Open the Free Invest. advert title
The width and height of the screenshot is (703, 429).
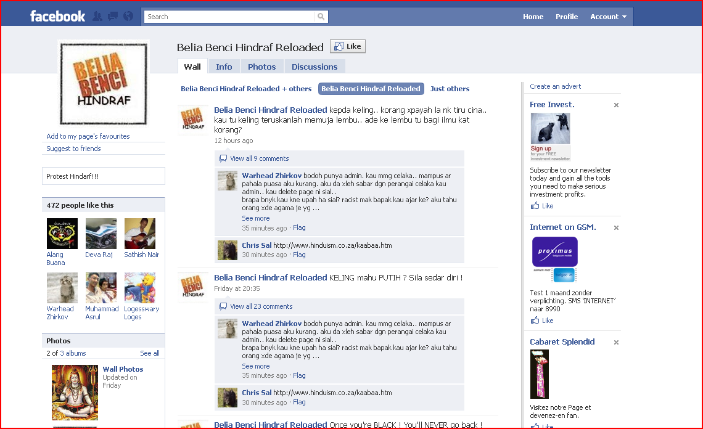(552, 104)
